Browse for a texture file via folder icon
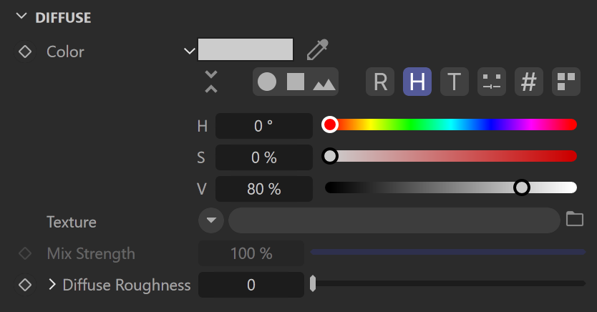597x312 pixels. coord(575,219)
